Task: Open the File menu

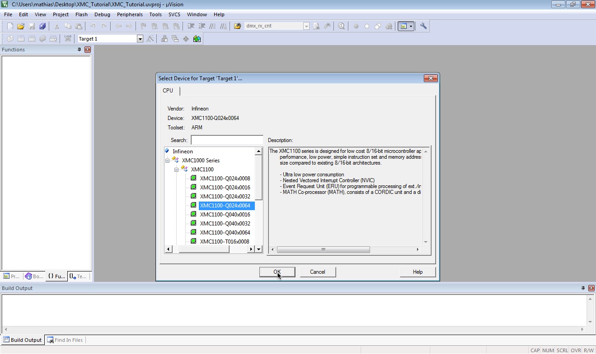Action: pos(8,14)
